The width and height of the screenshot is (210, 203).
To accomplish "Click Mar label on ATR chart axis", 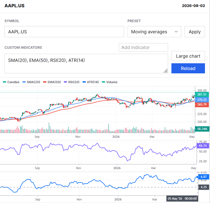I will (155, 199).
